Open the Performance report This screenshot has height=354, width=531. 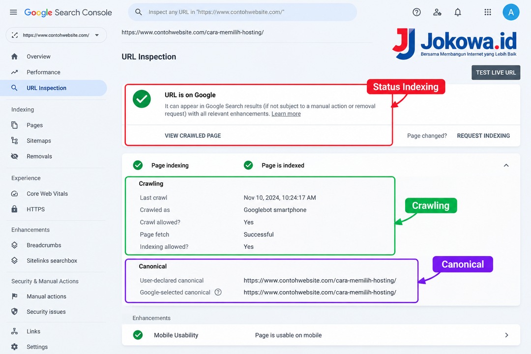43,72
